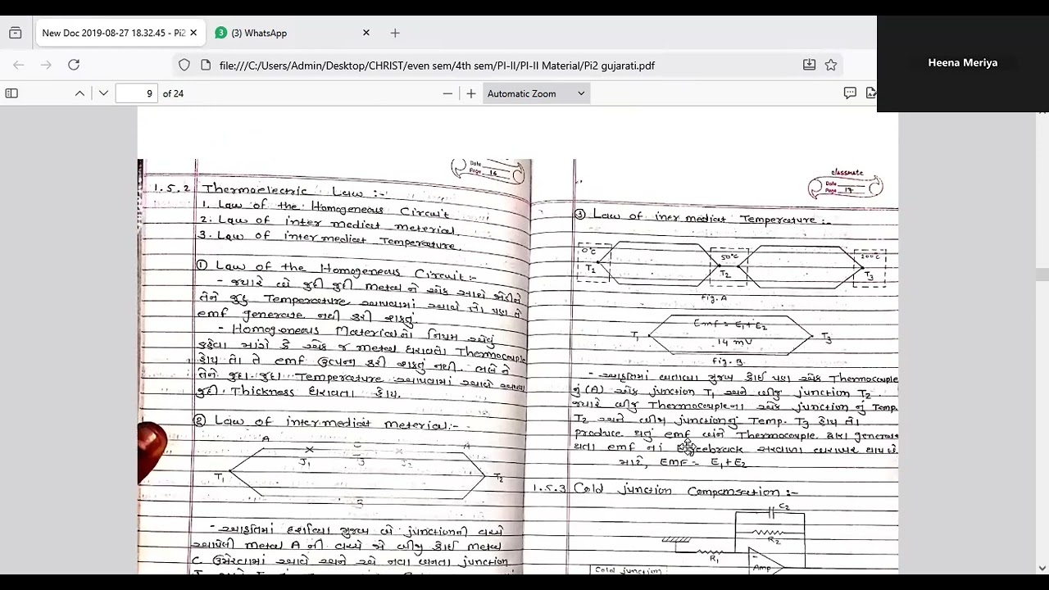Reload the current PDF page
The height and width of the screenshot is (590, 1049).
pos(74,65)
